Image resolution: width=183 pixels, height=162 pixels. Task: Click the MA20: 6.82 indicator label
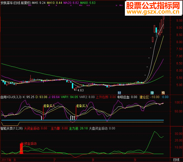tap(71, 3)
